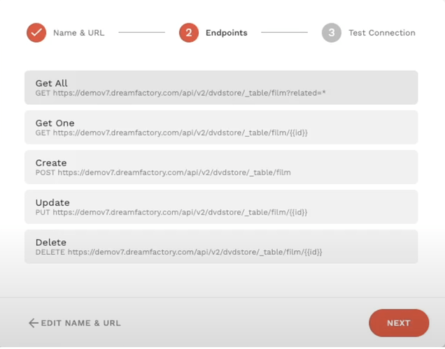This screenshot has height=349, width=445.
Task: Open the Get One endpoint card
Action: click(x=221, y=127)
